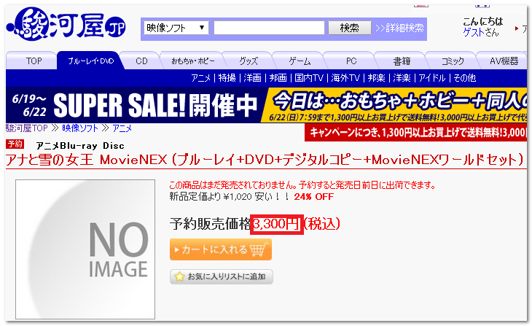Viewport: 532px width, 326px height.
Task: Open the 詳細検索 advanced search link
Action: coord(399,28)
